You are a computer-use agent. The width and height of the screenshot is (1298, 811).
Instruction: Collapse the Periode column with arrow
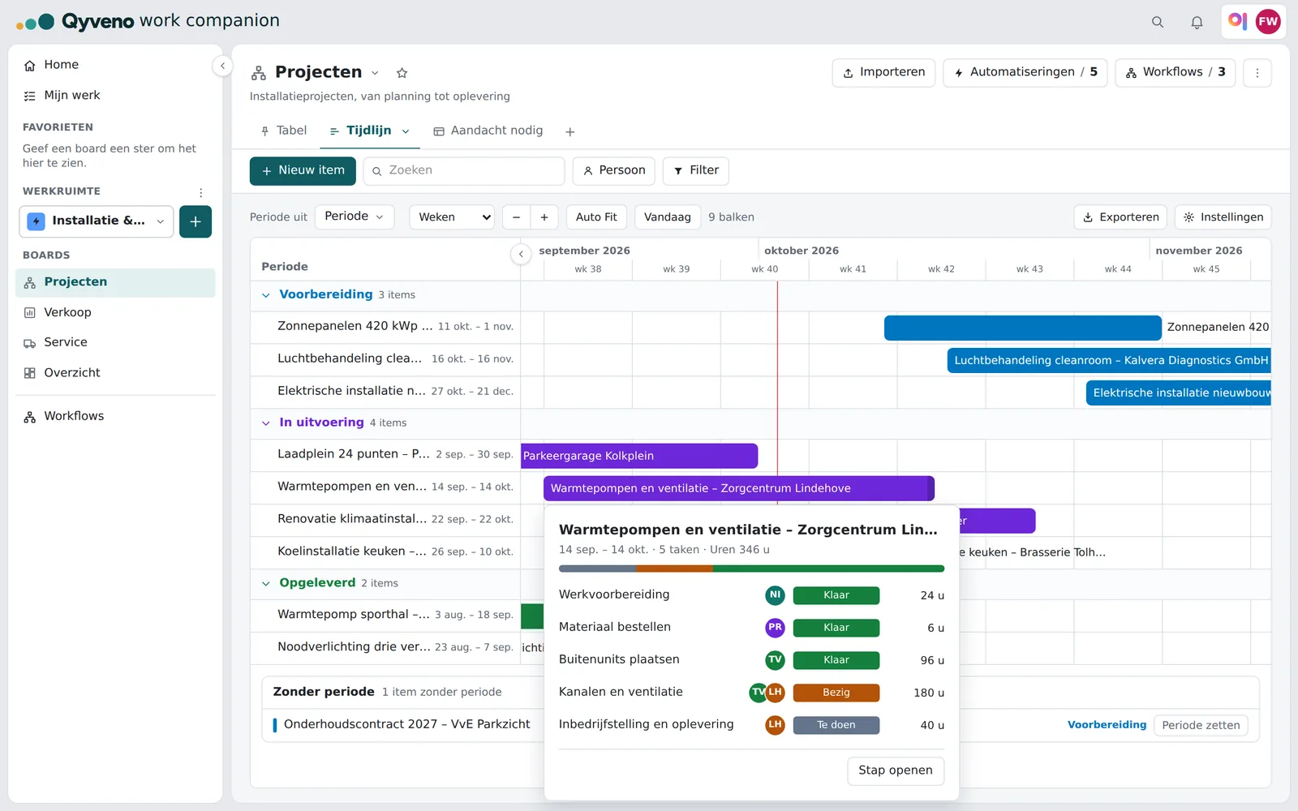coord(521,254)
